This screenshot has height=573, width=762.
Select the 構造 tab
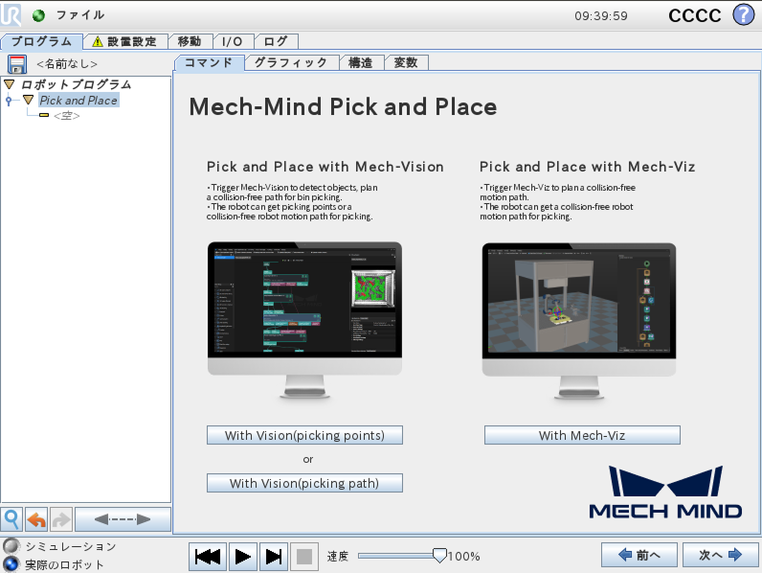tap(361, 62)
